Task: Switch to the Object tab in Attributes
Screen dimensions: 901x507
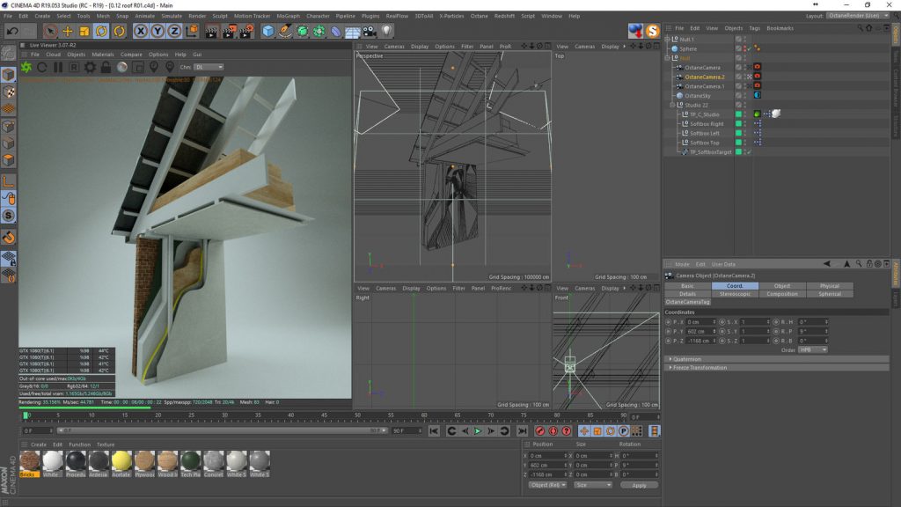Action: click(781, 286)
